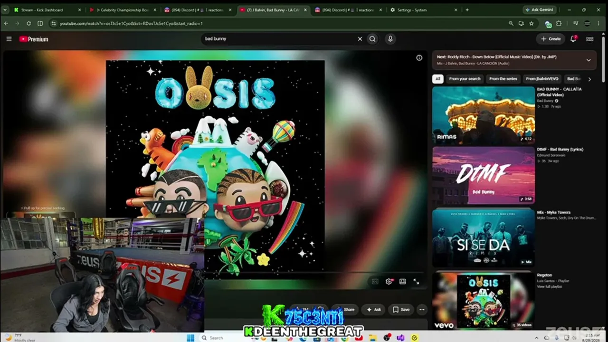This screenshot has height=342, width=608.
Task: Switch to the Stream - Kick Dashboard tab
Action: coord(47,10)
